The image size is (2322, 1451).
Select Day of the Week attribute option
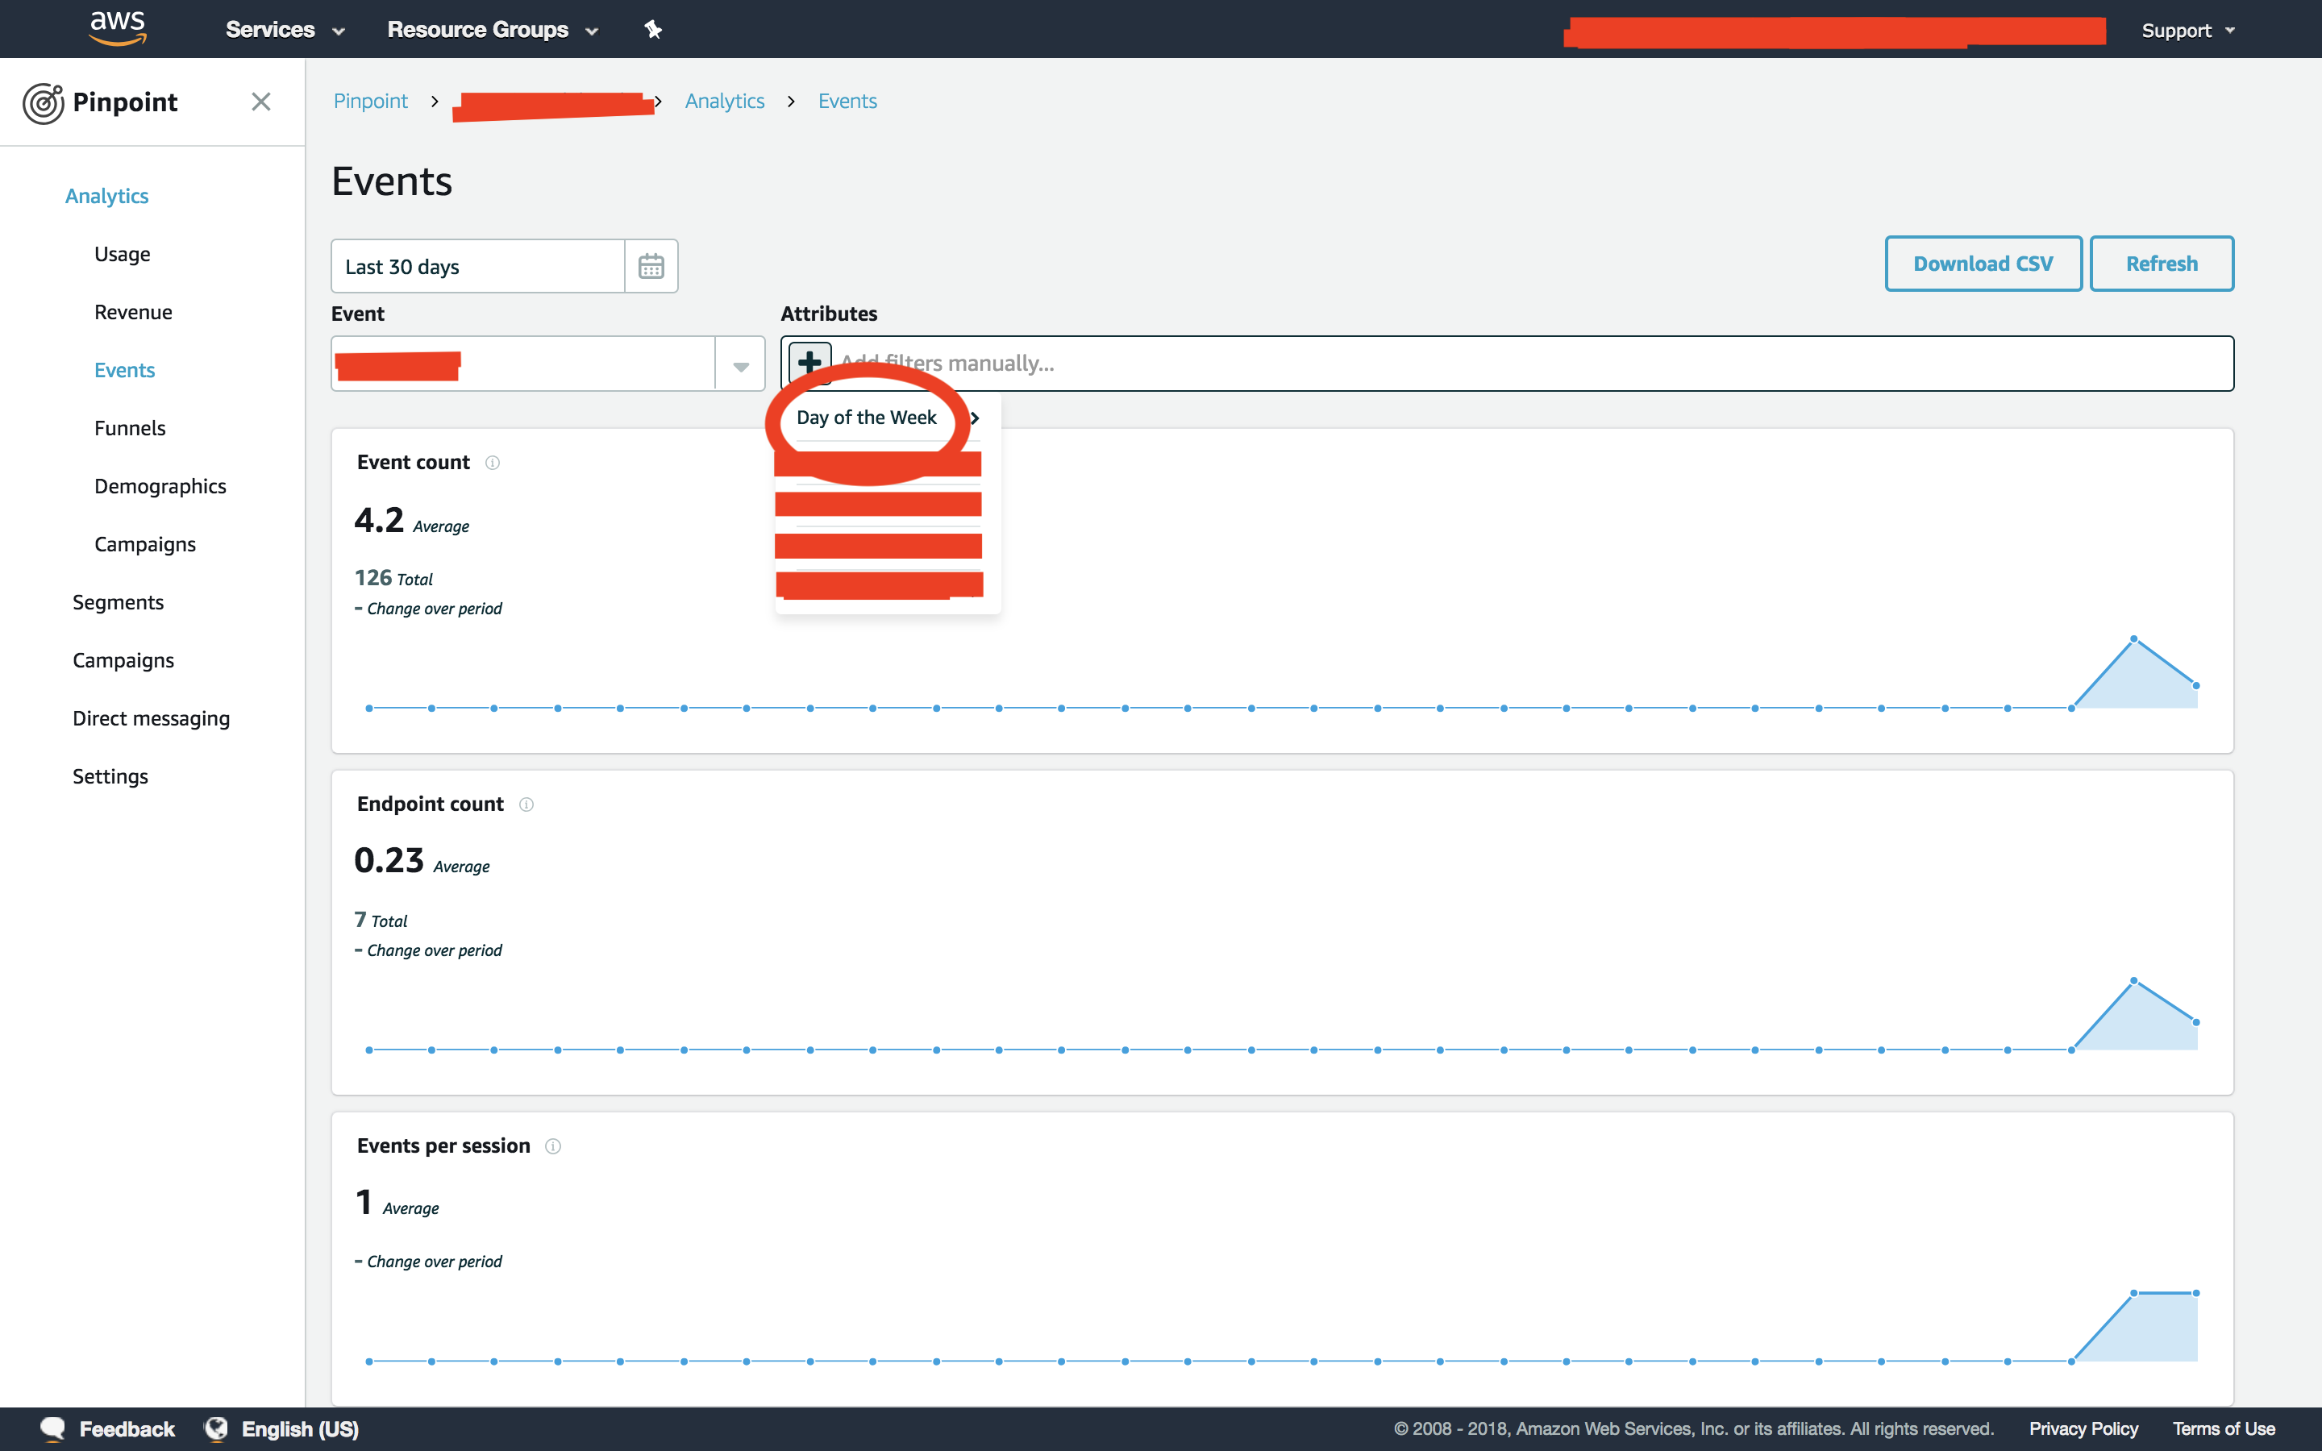[867, 418]
